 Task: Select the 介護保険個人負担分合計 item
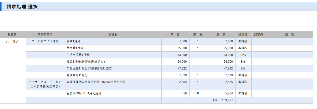(96, 82)
